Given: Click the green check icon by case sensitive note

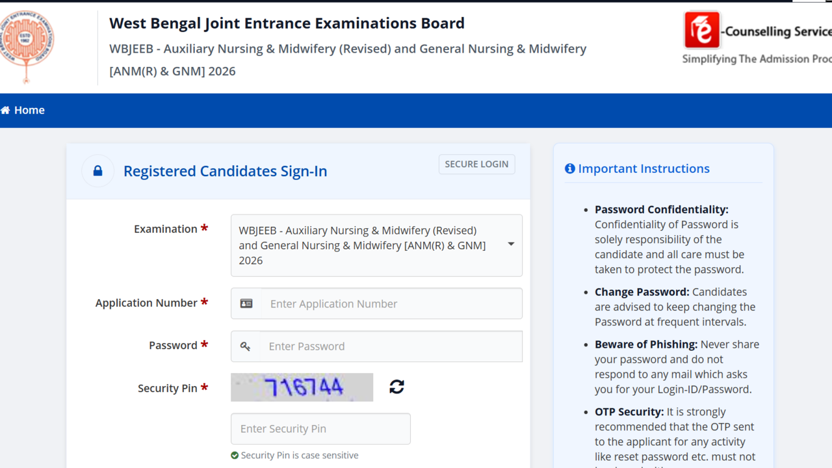Looking at the screenshot, I should [235, 456].
